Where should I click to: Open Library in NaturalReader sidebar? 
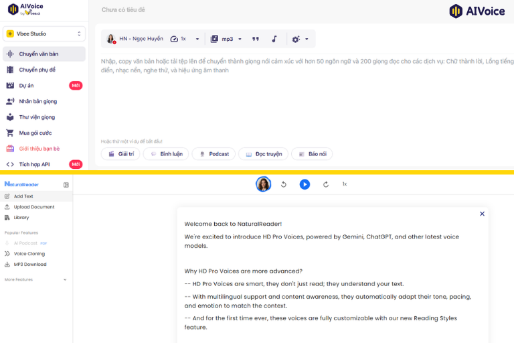click(36, 217)
